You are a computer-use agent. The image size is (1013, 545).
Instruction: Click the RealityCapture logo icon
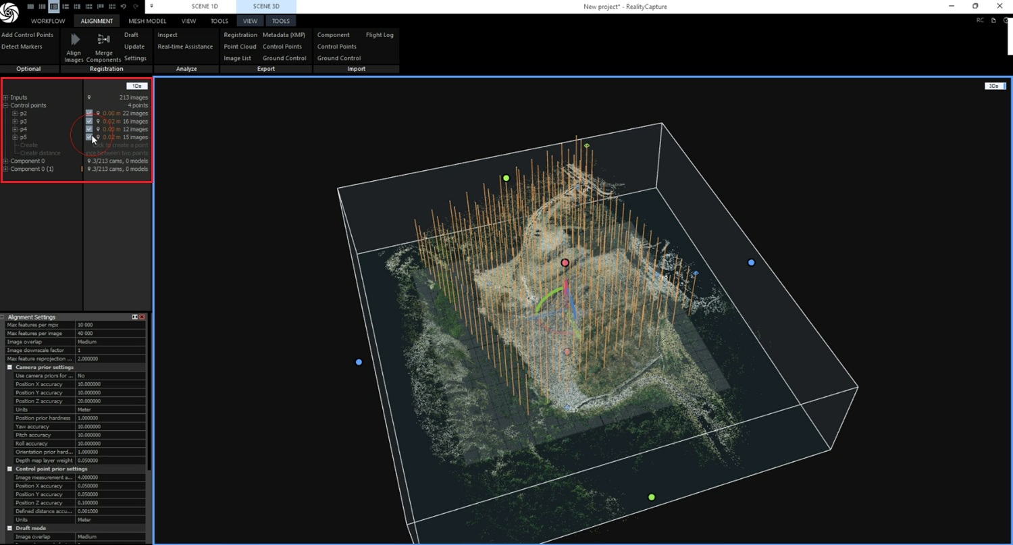click(x=10, y=13)
